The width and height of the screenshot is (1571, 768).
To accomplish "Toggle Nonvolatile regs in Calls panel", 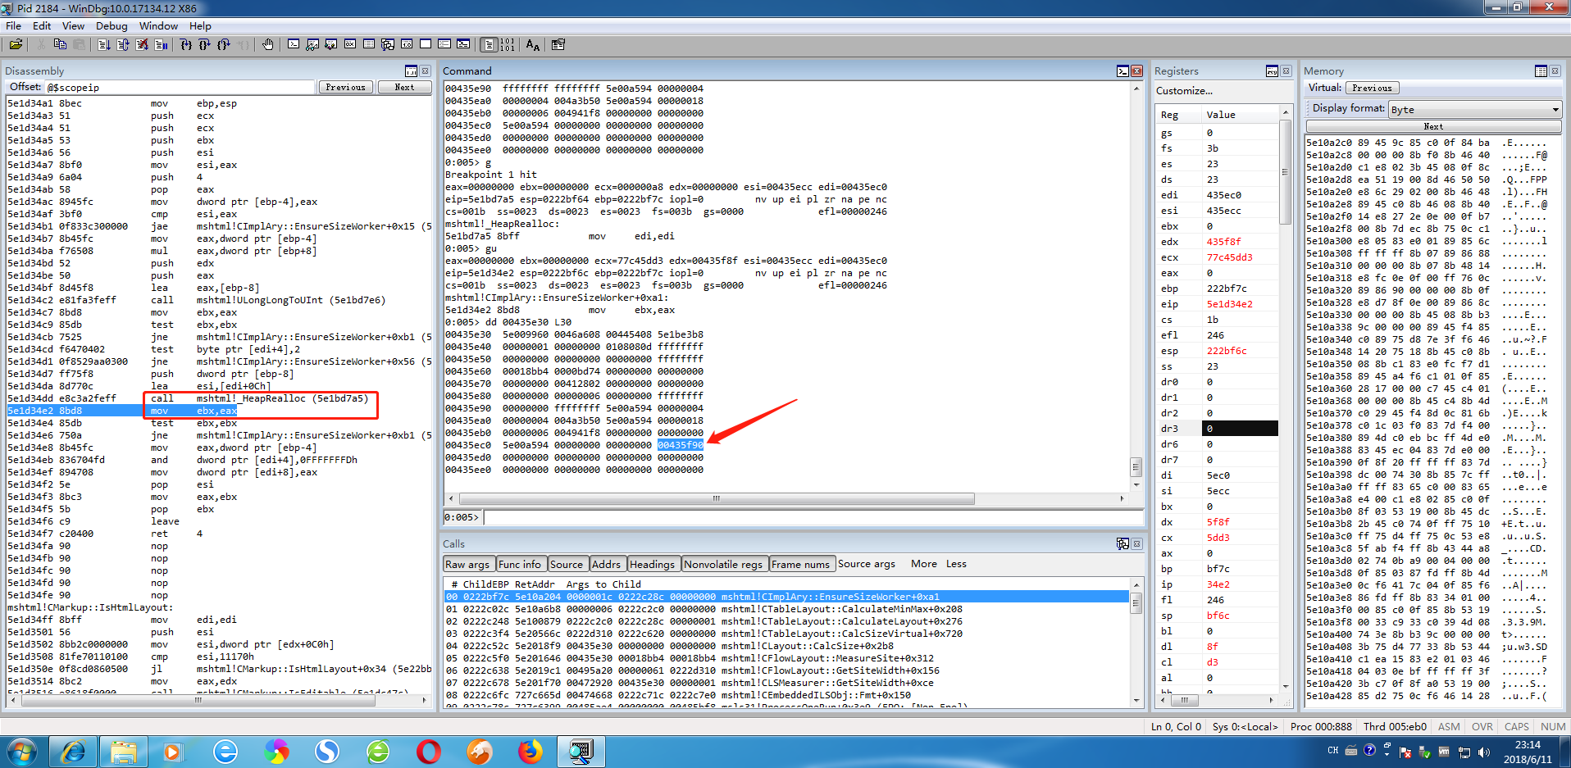I will pos(723,564).
